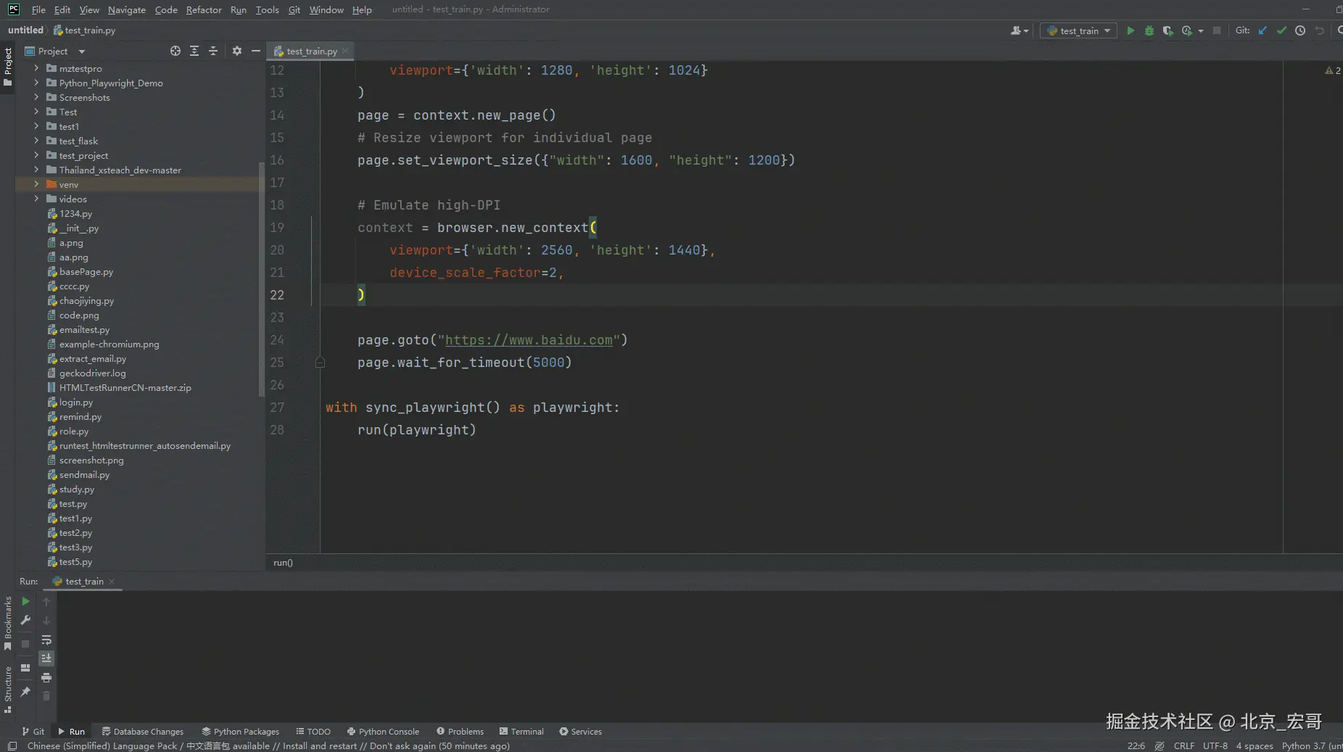
Task: Click the Git commit checkmark icon
Action: tap(1281, 30)
